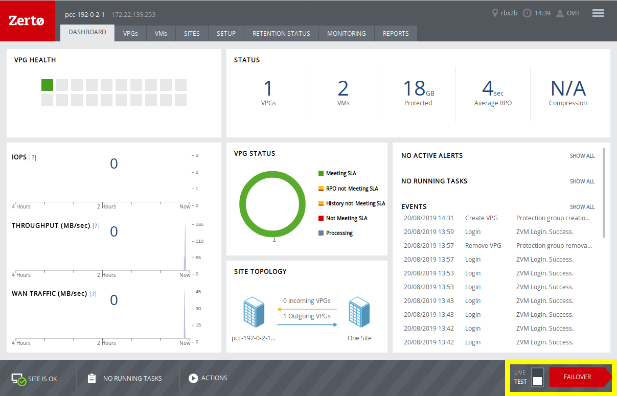Click SHOW ALL next to EVENTS
Image resolution: width=617 pixels, height=396 pixels.
point(582,207)
